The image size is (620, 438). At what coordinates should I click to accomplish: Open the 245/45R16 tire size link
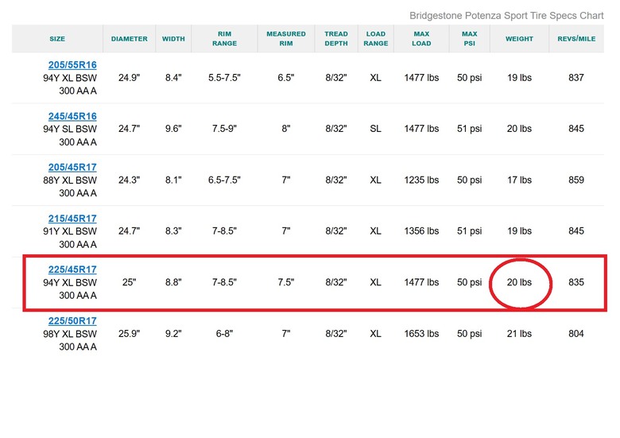(x=72, y=116)
